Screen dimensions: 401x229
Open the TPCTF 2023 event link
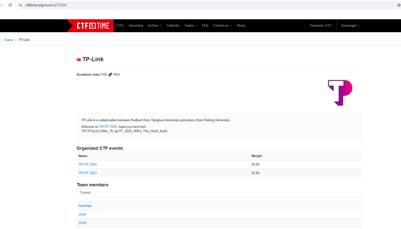pyautogui.click(x=88, y=173)
